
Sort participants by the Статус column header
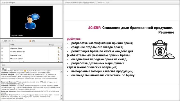point(52,45)
